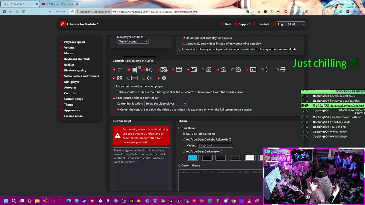Select Place controls within a control bar

pos(114,98)
